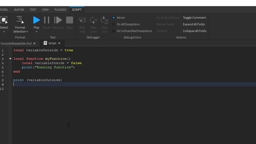Click line number 1 in the gutter

click(x=3, y=50)
